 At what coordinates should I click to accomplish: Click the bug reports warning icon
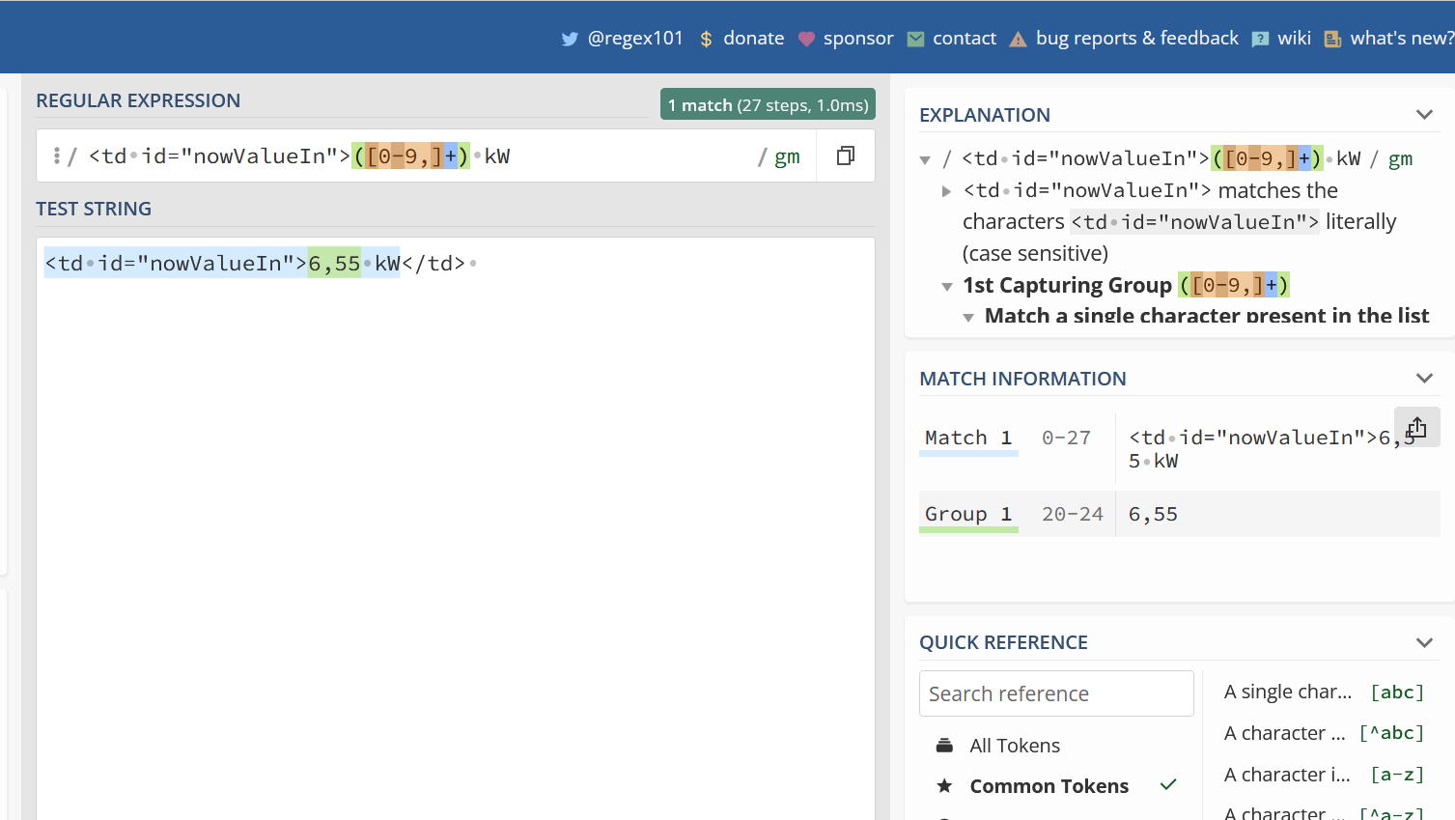click(1018, 39)
